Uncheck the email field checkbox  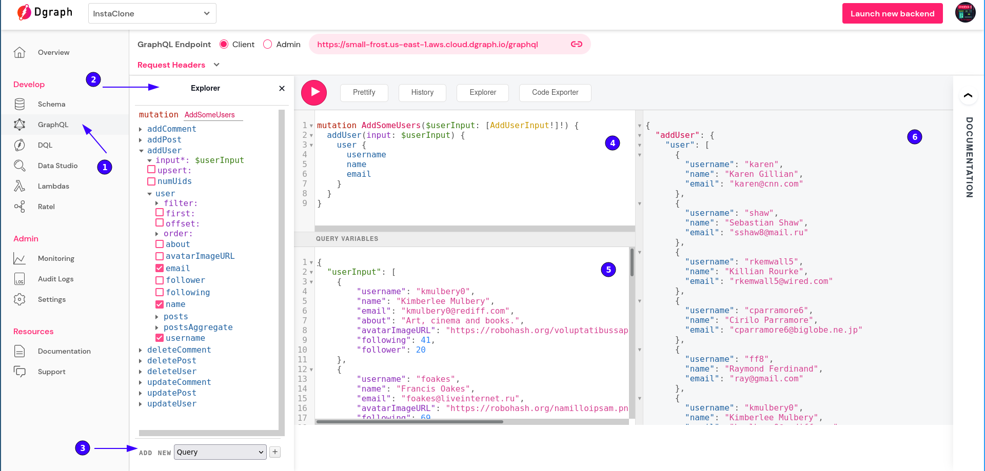click(160, 268)
